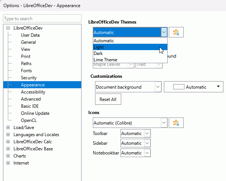
Task: Select User Data in the options tree
Action: pos(30,35)
